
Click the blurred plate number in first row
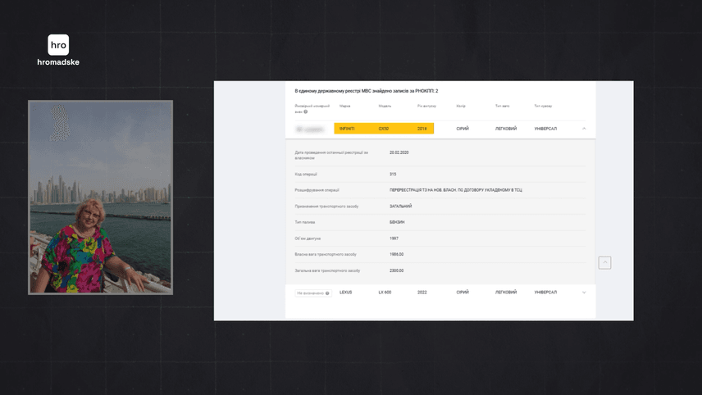click(310, 129)
